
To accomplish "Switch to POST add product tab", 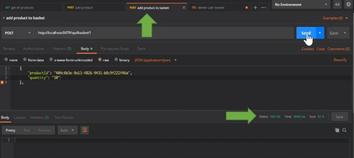I will click(x=94, y=7).
